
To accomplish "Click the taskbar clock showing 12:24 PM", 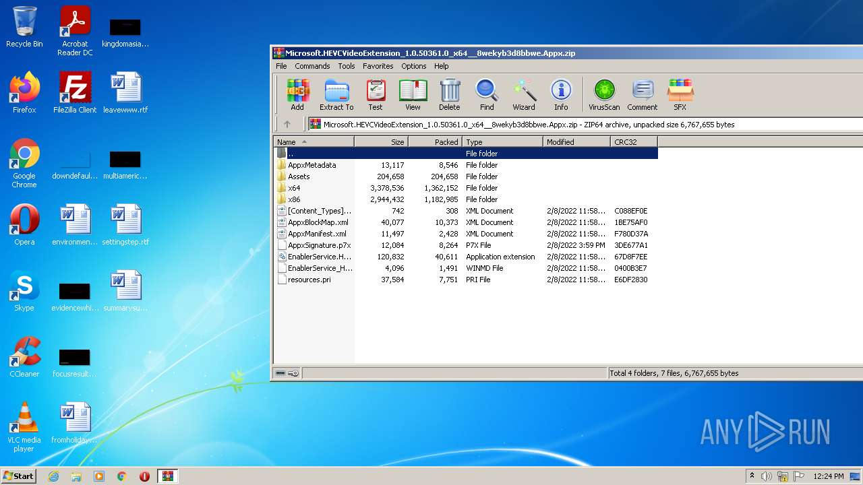I will pyautogui.click(x=828, y=476).
